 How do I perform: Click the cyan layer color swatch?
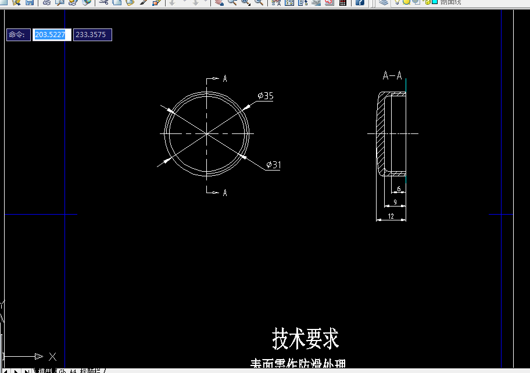(434, 3)
